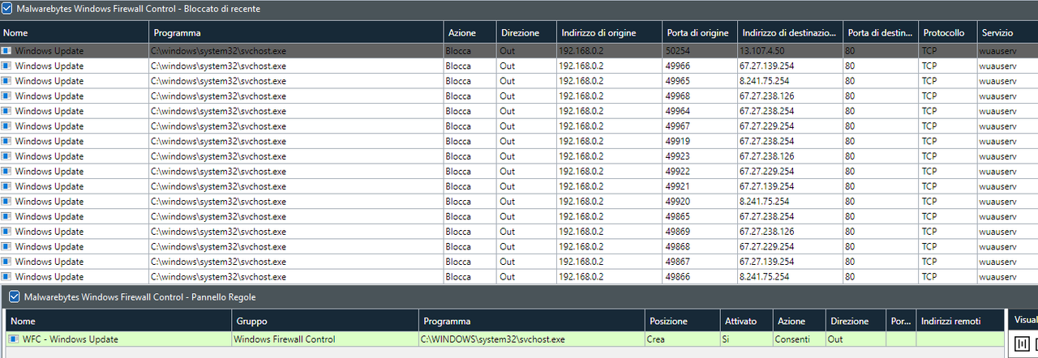Click the icon of the row with port 49869
This screenshot has height=358, width=1038.
click(x=6, y=232)
